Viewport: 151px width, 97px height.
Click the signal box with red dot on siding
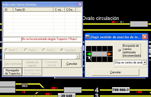tap(25, 85)
